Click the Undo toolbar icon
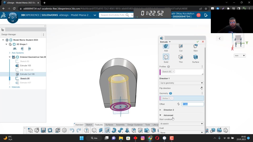Viewport: 253px width, 142px height. (x=72, y=130)
